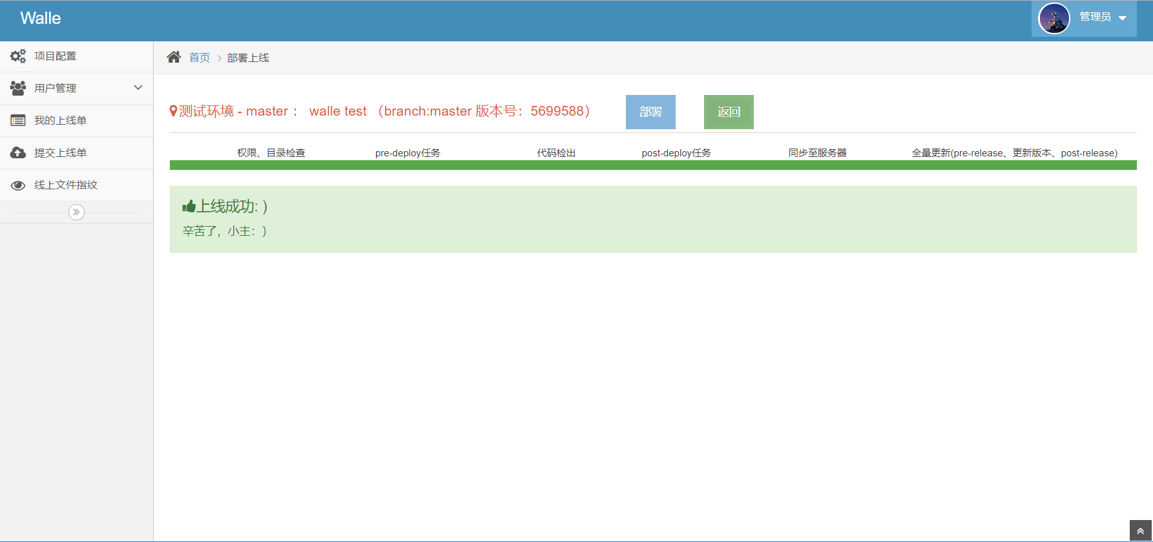The image size is (1153, 542).
Task: Click the scroll-to-top arrow button
Action: 1140,530
